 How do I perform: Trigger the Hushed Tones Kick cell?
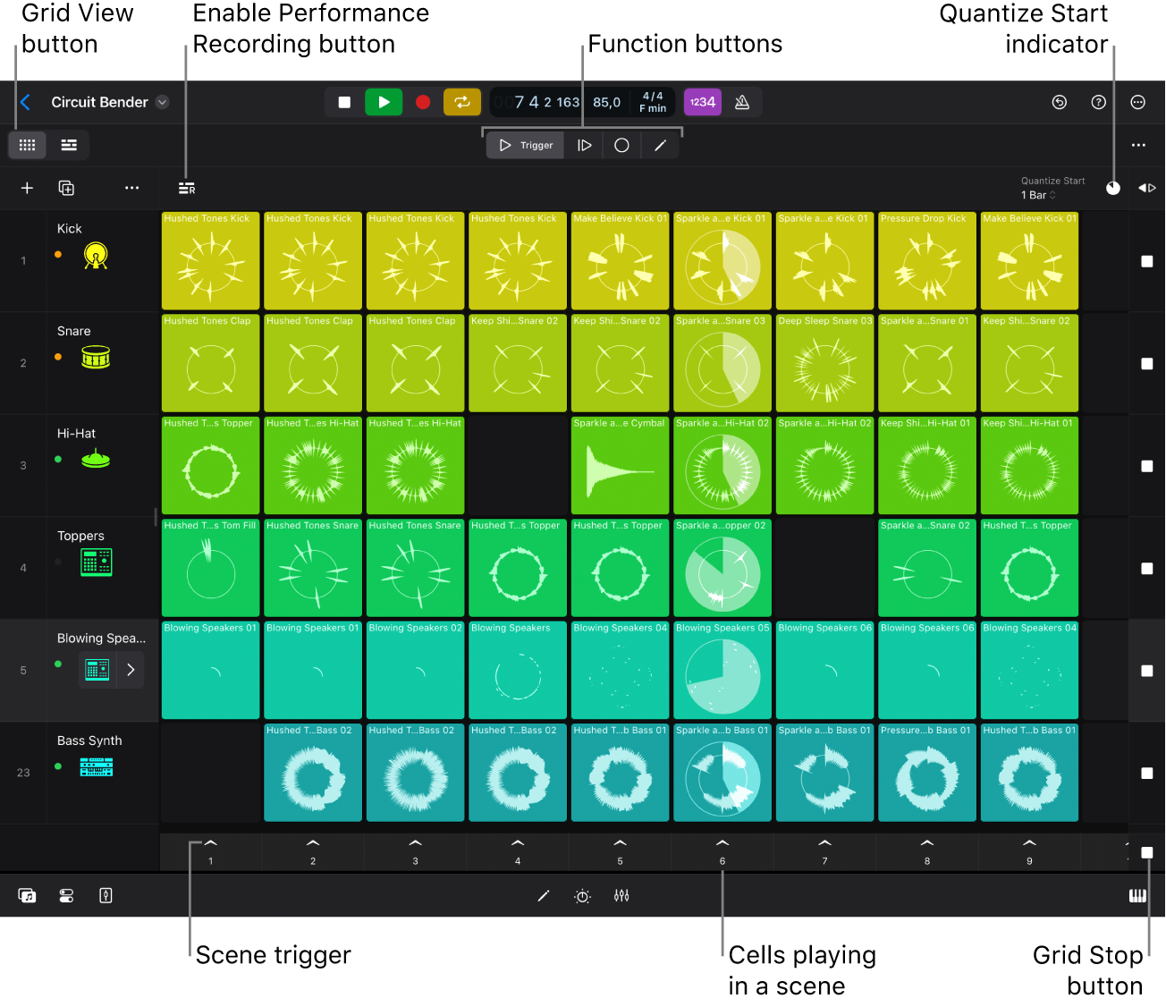210,261
